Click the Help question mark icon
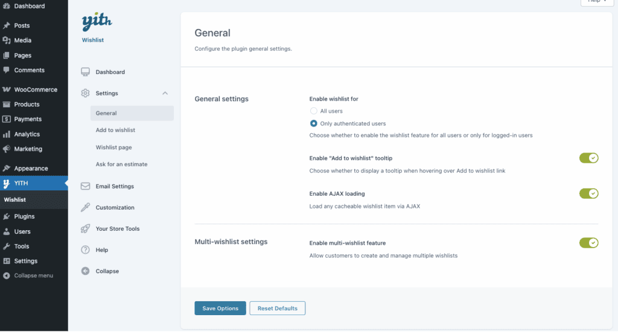This screenshot has width=618, height=335. (85, 250)
